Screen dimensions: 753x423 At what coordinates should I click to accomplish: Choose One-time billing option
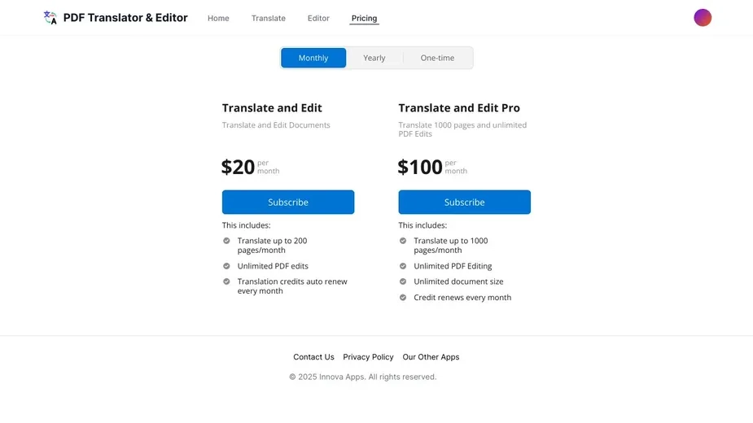click(x=437, y=58)
